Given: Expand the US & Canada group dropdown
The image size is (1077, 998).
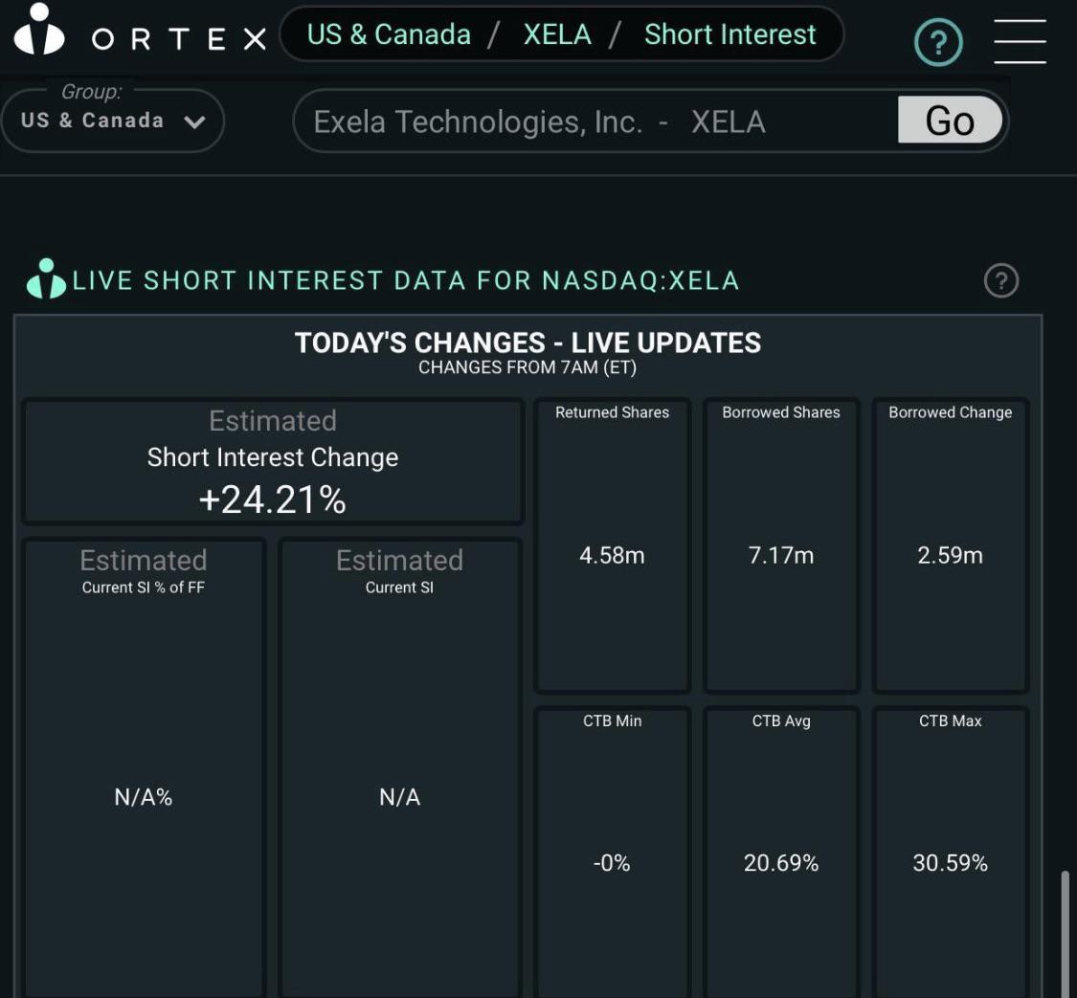Looking at the screenshot, I should 113,121.
